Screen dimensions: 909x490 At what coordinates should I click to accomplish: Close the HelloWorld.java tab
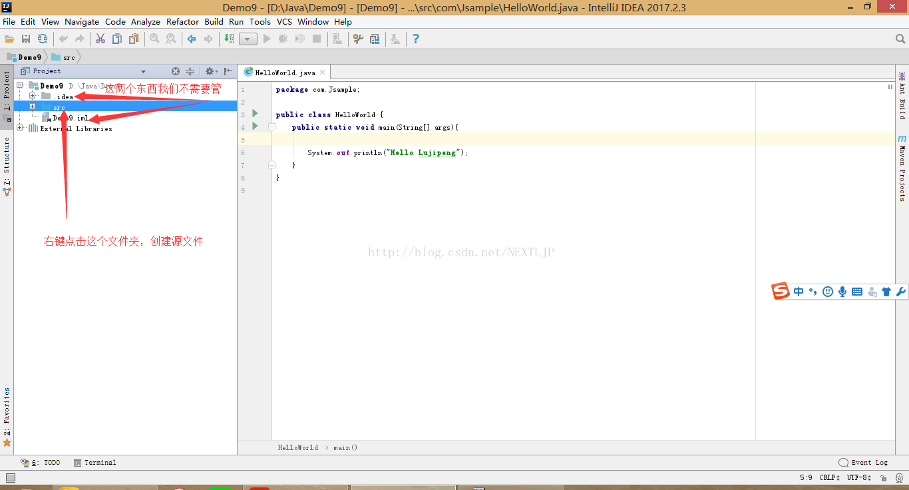pyautogui.click(x=323, y=73)
